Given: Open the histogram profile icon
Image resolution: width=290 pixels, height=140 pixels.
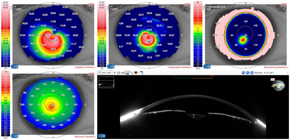Looking at the screenshot, I should pos(127,73).
